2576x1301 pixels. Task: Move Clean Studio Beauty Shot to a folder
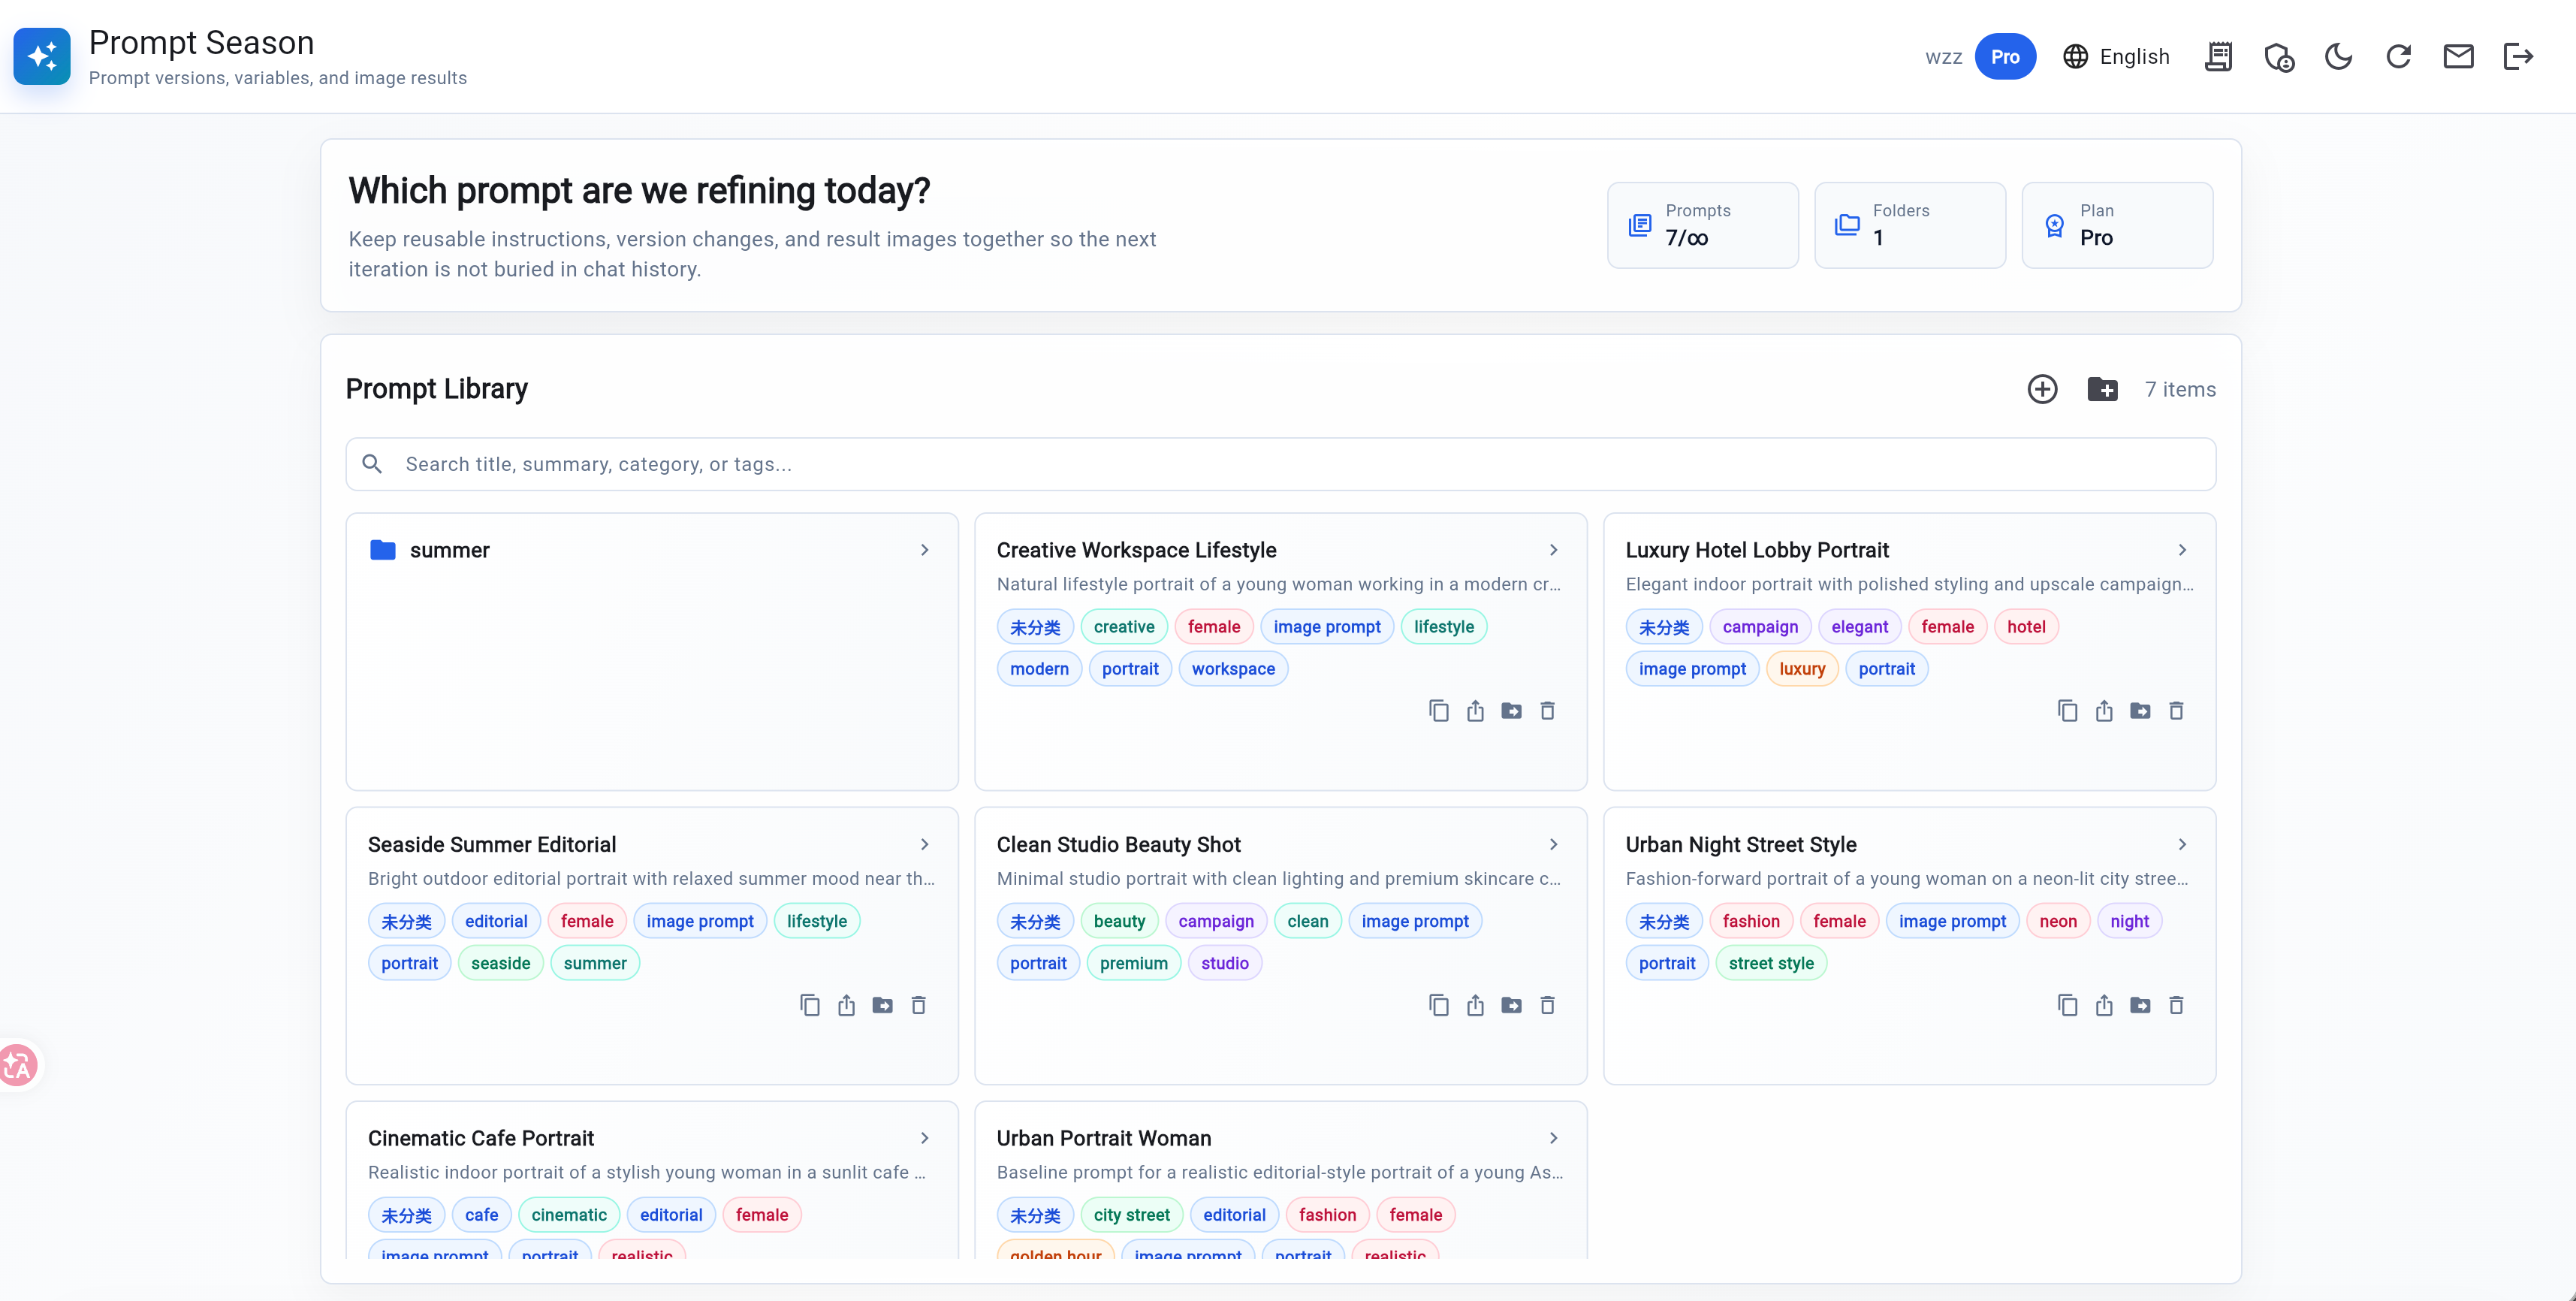point(1511,1005)
